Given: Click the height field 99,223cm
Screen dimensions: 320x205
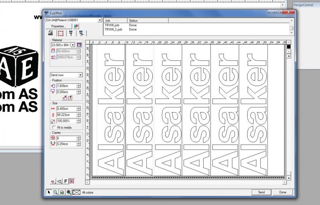Looking at the screenshot, I should (x=66, y=115).
